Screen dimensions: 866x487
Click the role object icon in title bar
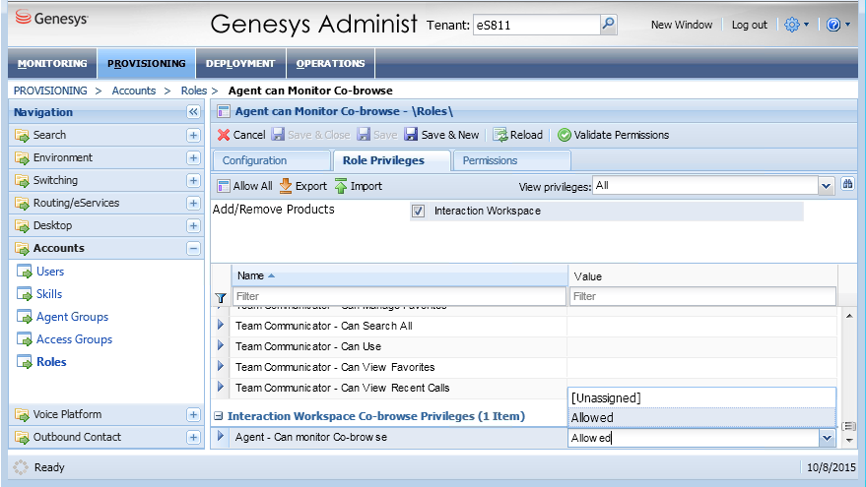pos(223,111)
